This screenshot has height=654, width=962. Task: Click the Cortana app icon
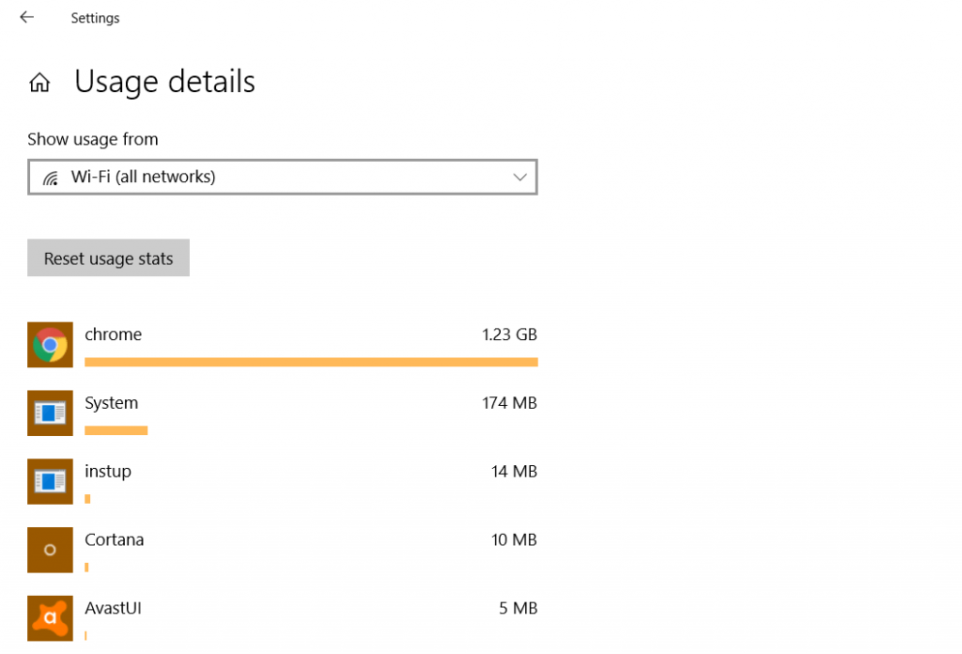tap(51, 550)
